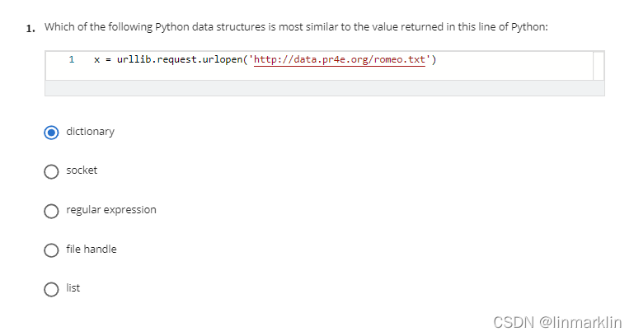Select the dictionary radio button circle

(x=51, y=132)
